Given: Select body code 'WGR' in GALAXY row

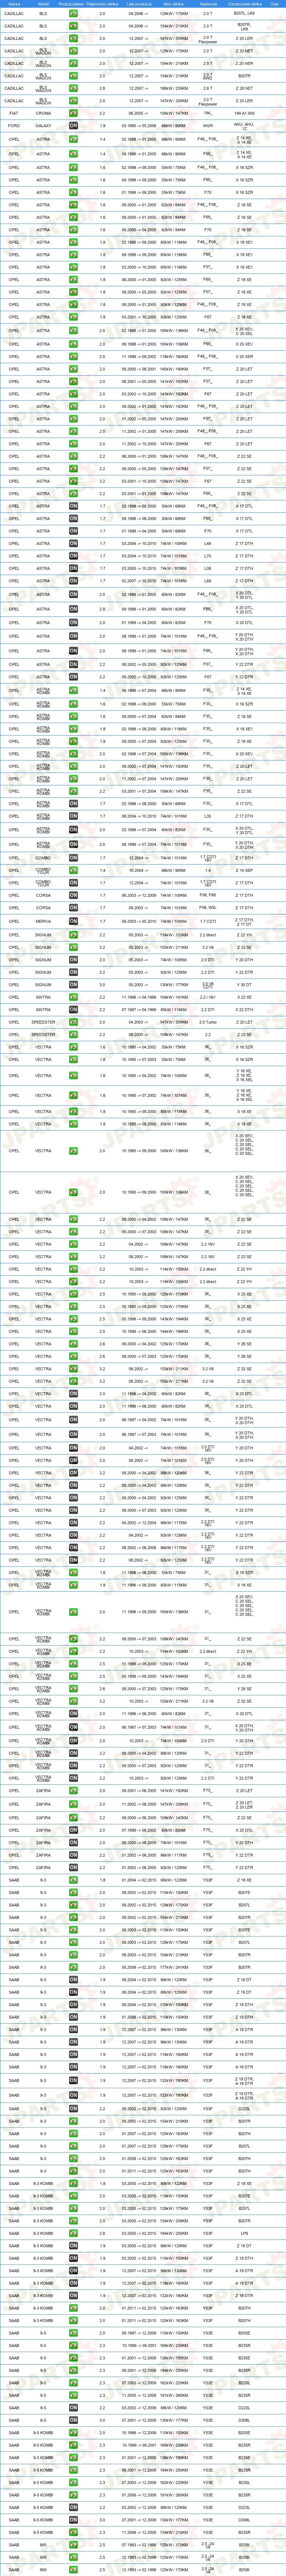Looking at the screenshot, I should click(207, 126).
